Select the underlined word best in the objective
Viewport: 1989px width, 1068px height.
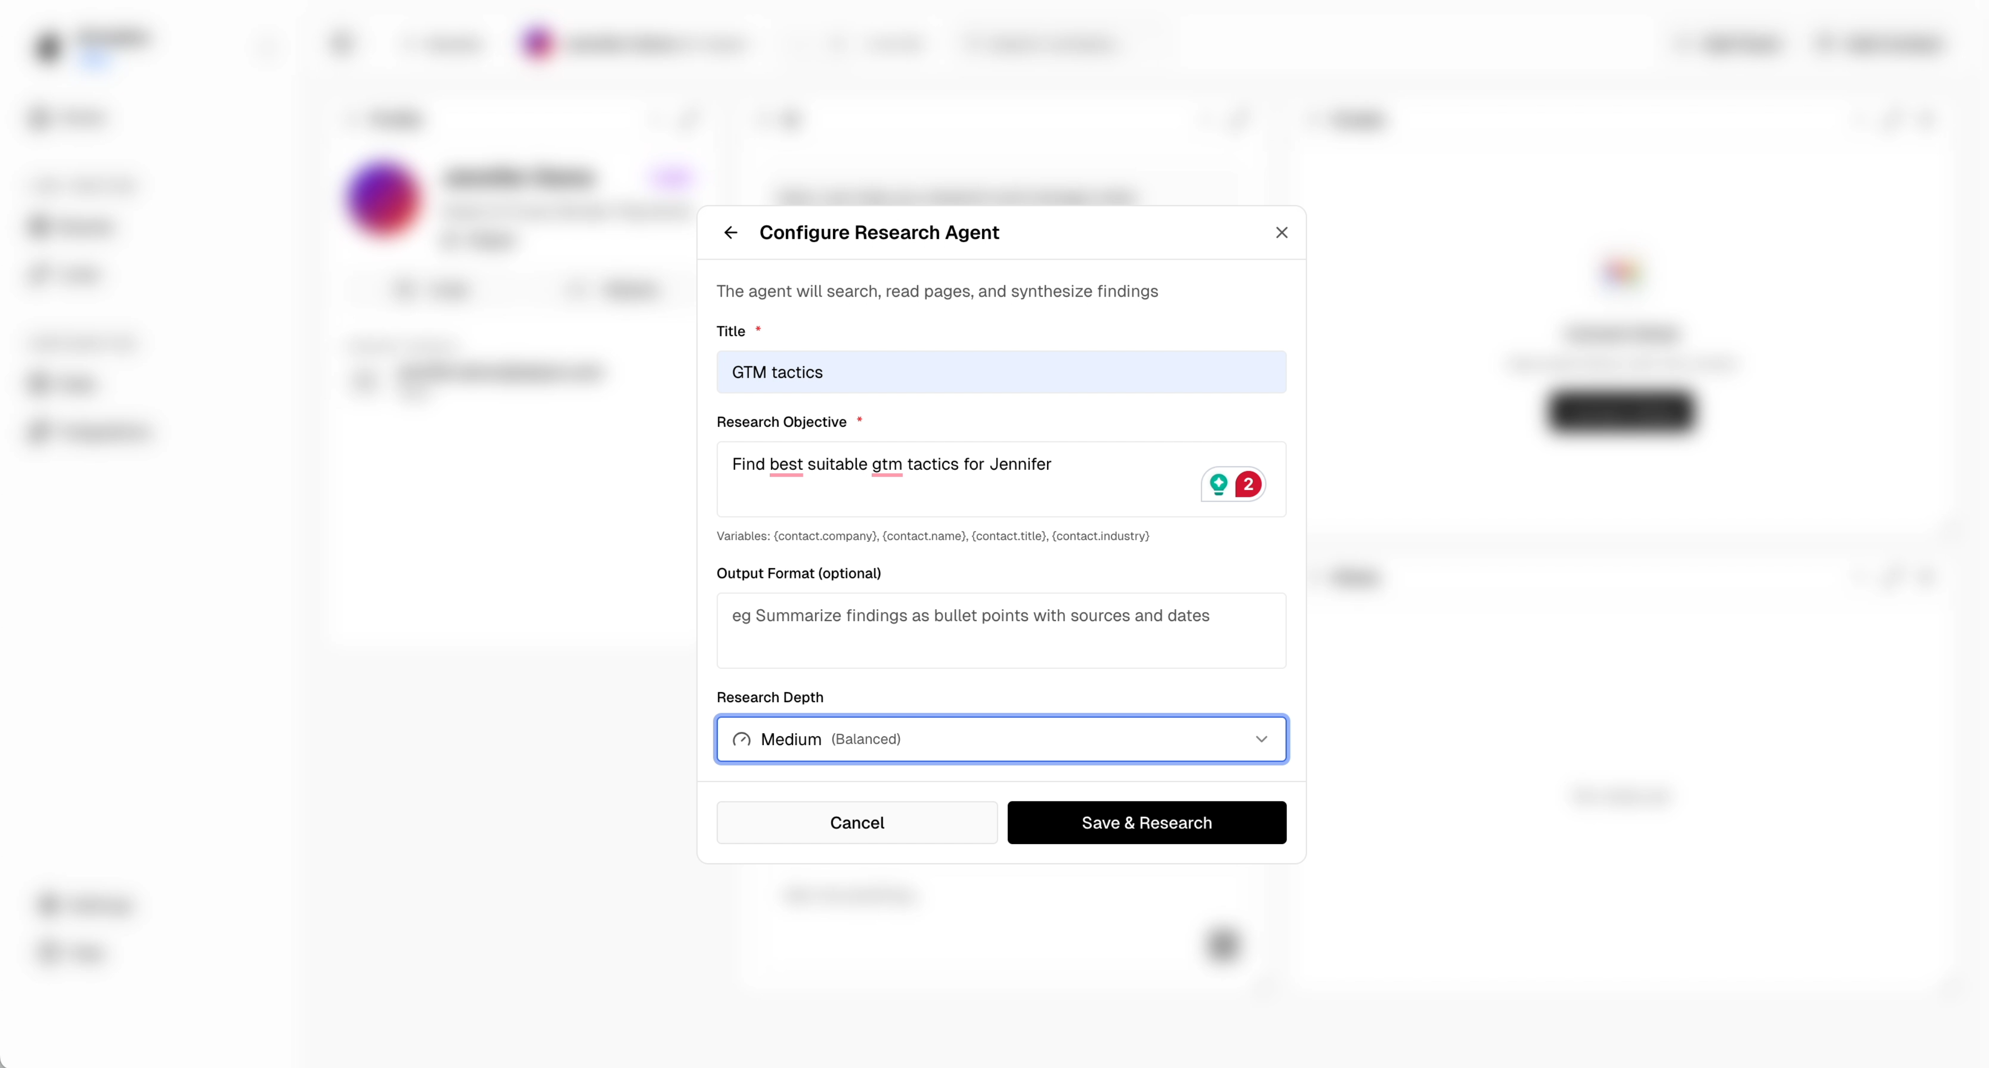coord(785,464)
